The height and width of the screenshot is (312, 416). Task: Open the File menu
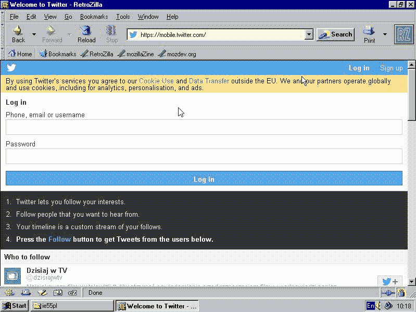tap(14, 17)
